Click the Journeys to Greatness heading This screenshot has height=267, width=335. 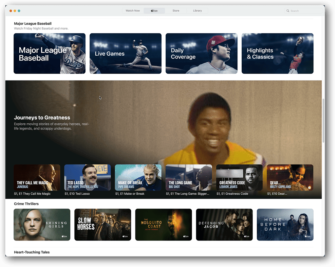42,118
